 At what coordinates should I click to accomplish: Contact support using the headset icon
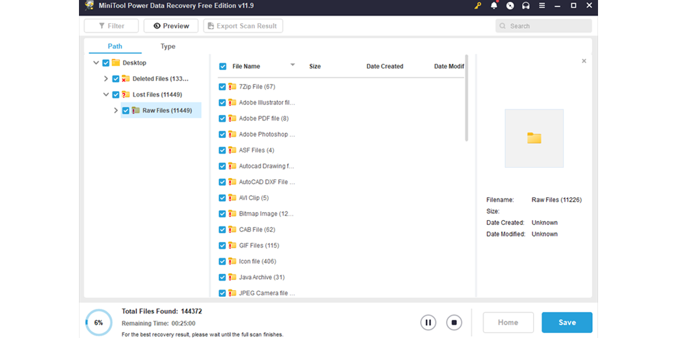coord(526,6)
